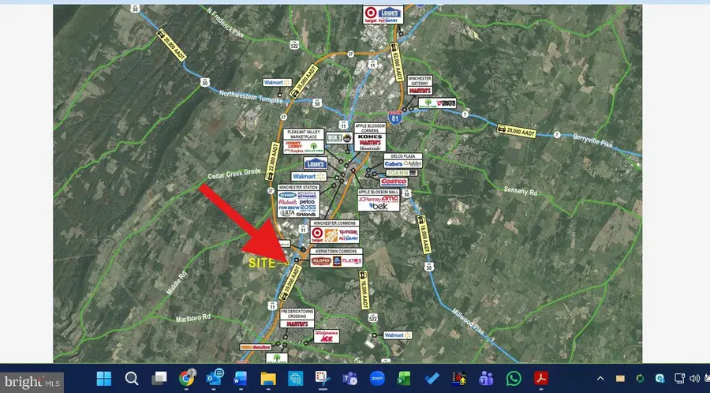710x393 pixels.
Task: Click the yellow SITE label on map
Action: coord(264,260)
